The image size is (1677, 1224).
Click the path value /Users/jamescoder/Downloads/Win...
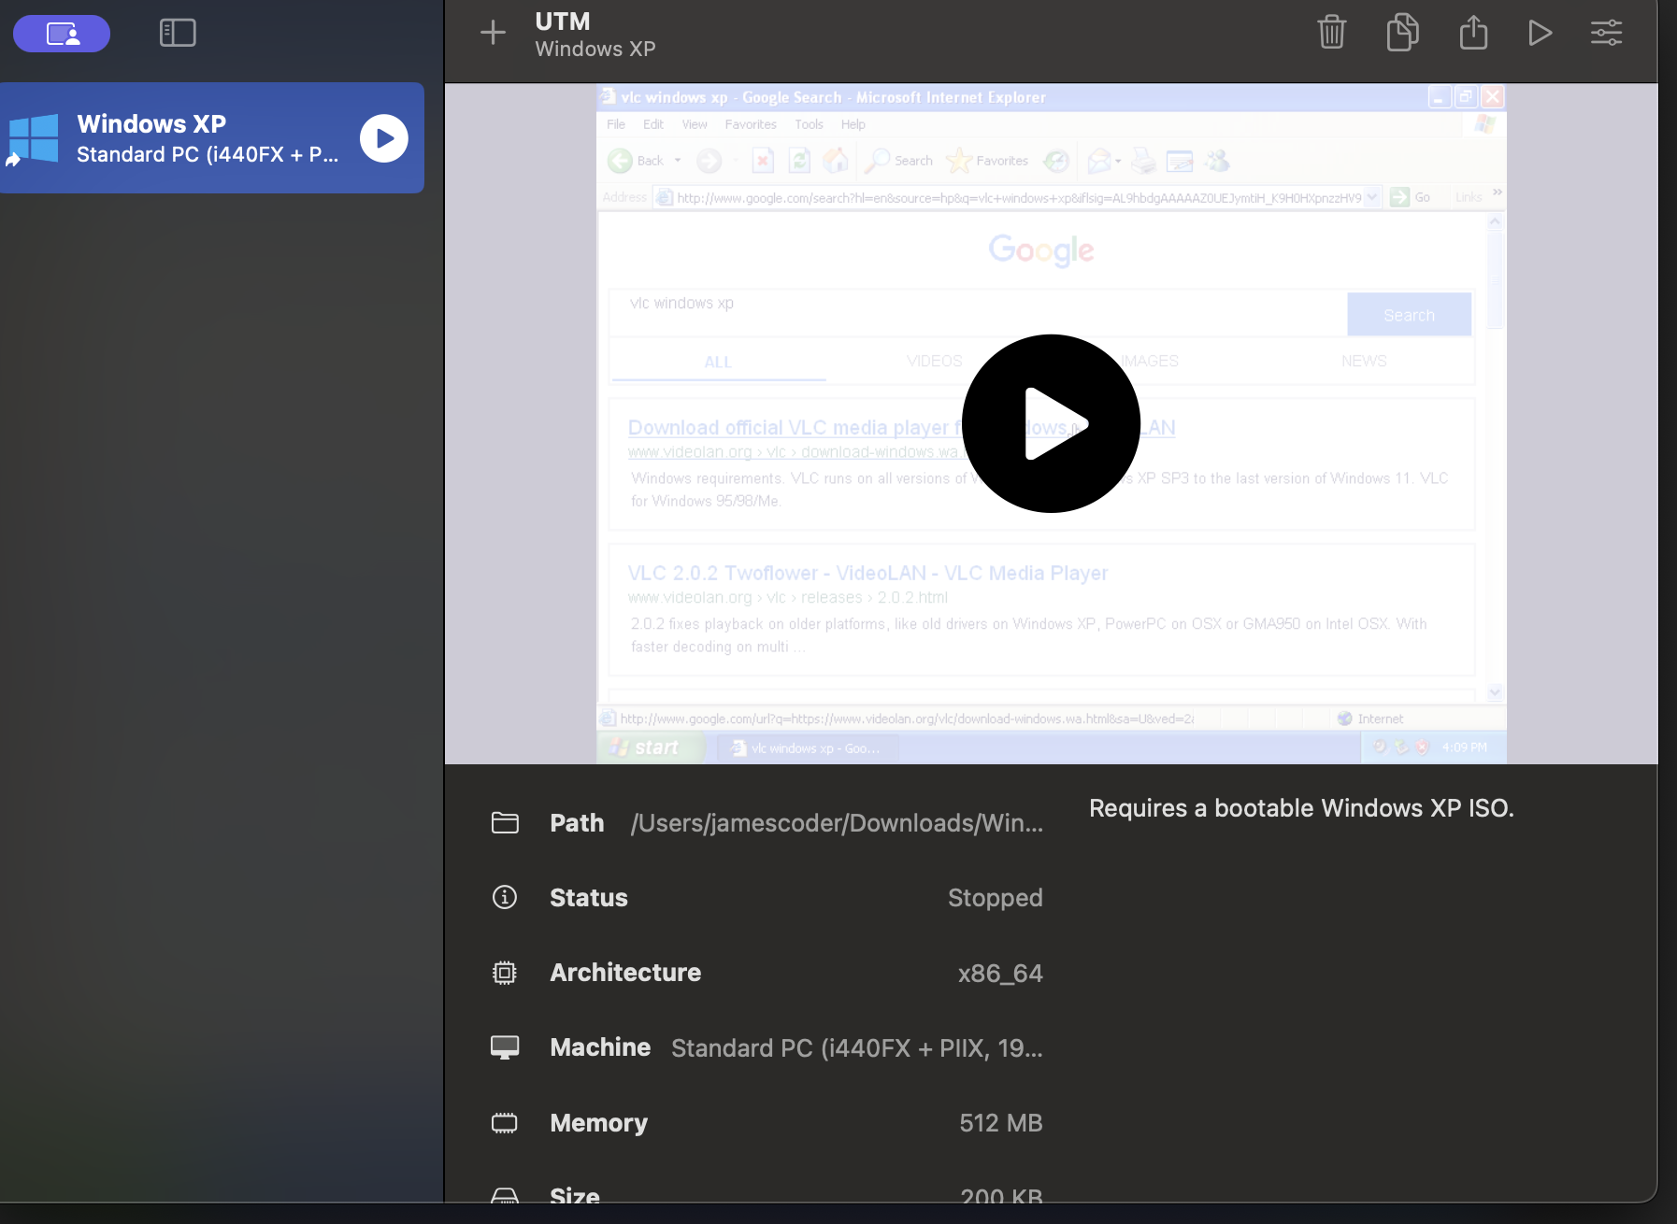coord(837,823)
